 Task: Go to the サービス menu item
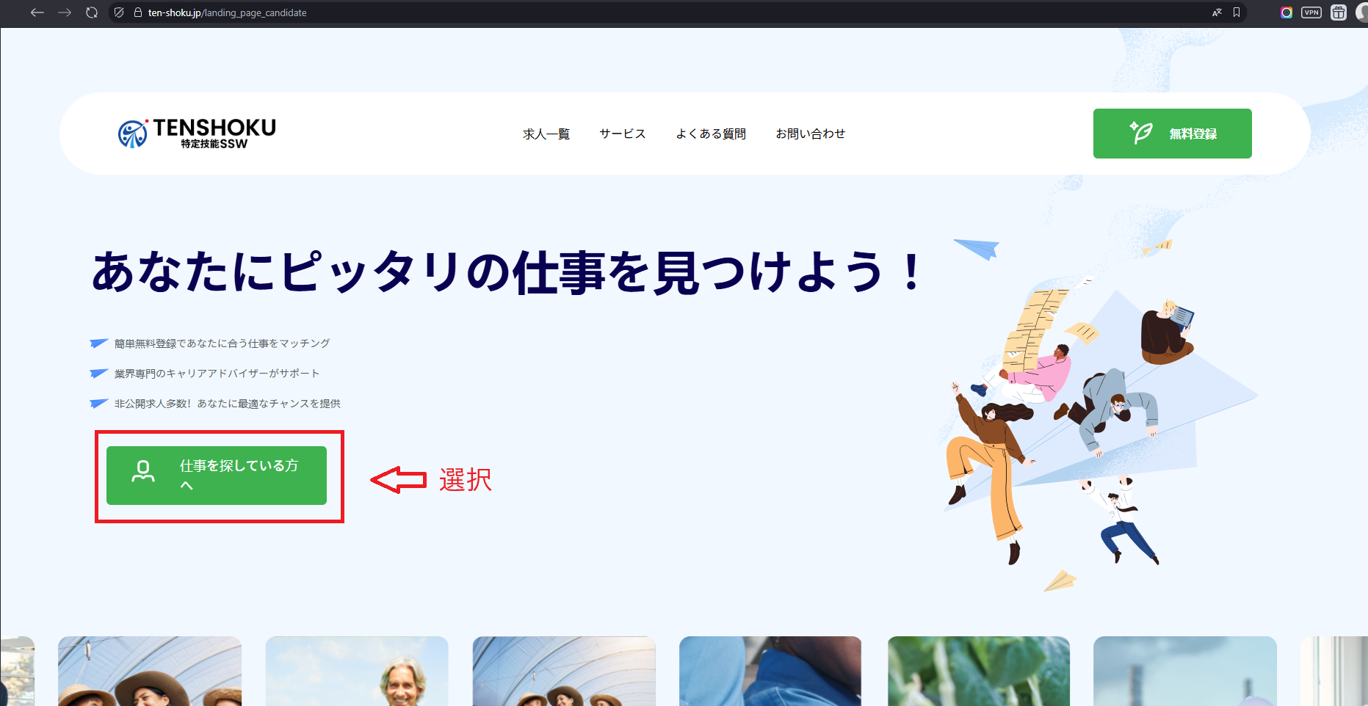coord(622,134)
